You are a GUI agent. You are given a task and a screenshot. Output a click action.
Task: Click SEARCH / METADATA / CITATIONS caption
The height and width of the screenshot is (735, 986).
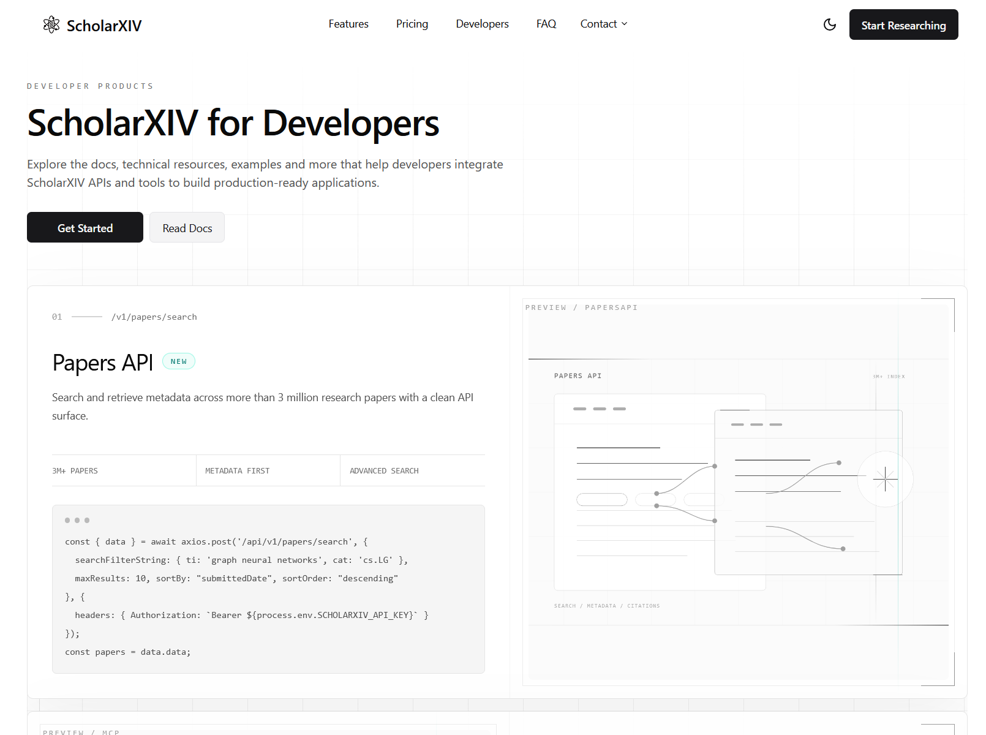click(607, 606)
